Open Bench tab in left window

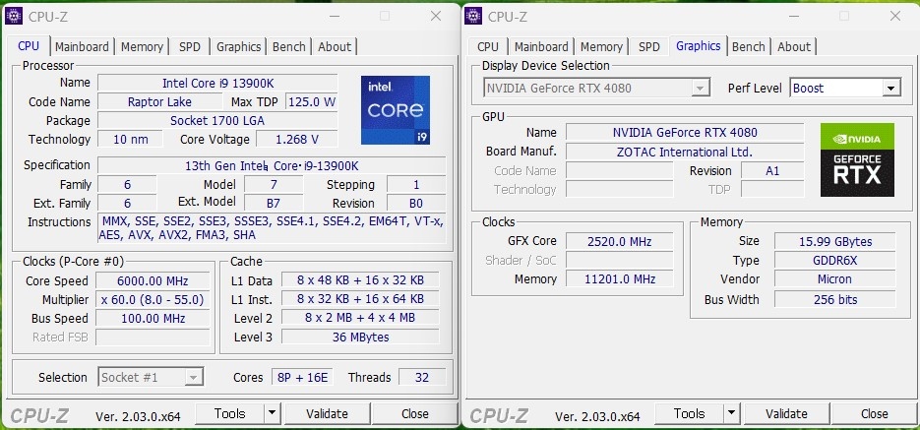click(288, 47)
